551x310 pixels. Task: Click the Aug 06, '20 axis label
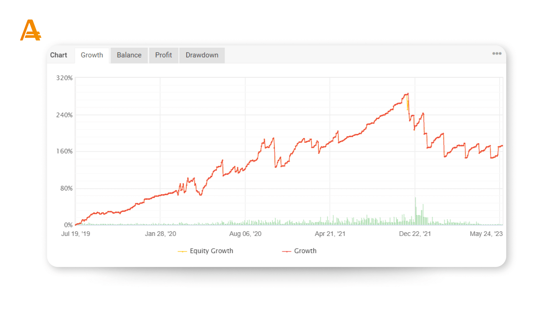[x=245, y=234]
